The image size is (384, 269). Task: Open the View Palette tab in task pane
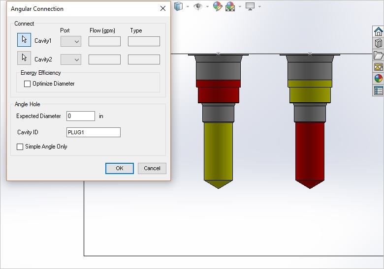[379, 67]
